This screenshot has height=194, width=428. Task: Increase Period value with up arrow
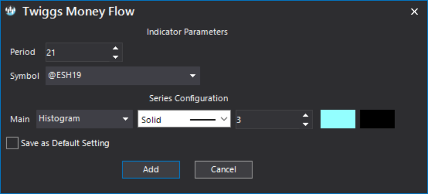pyautogui.click(x=115, y=48)
